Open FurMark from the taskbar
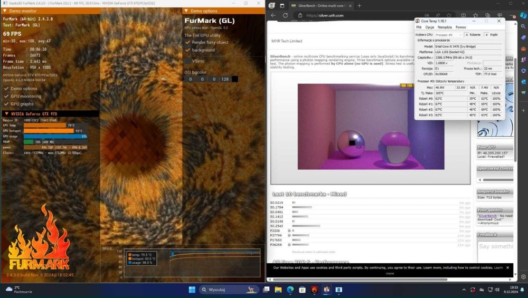 315,290
